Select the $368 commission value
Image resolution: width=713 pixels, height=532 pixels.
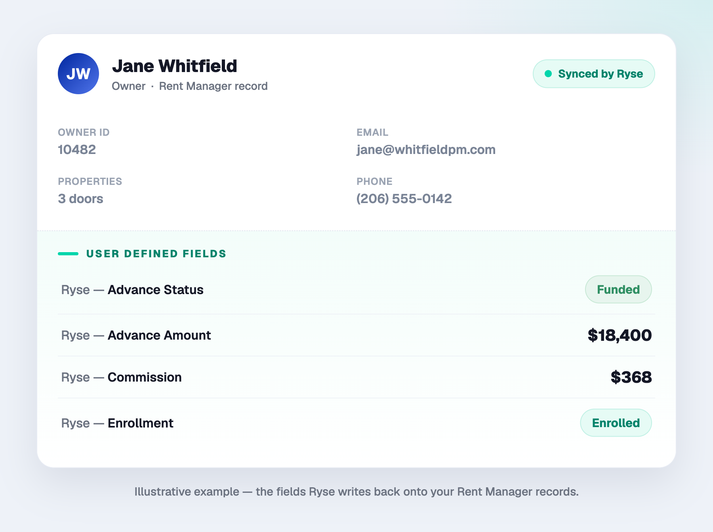click(631, 377)
